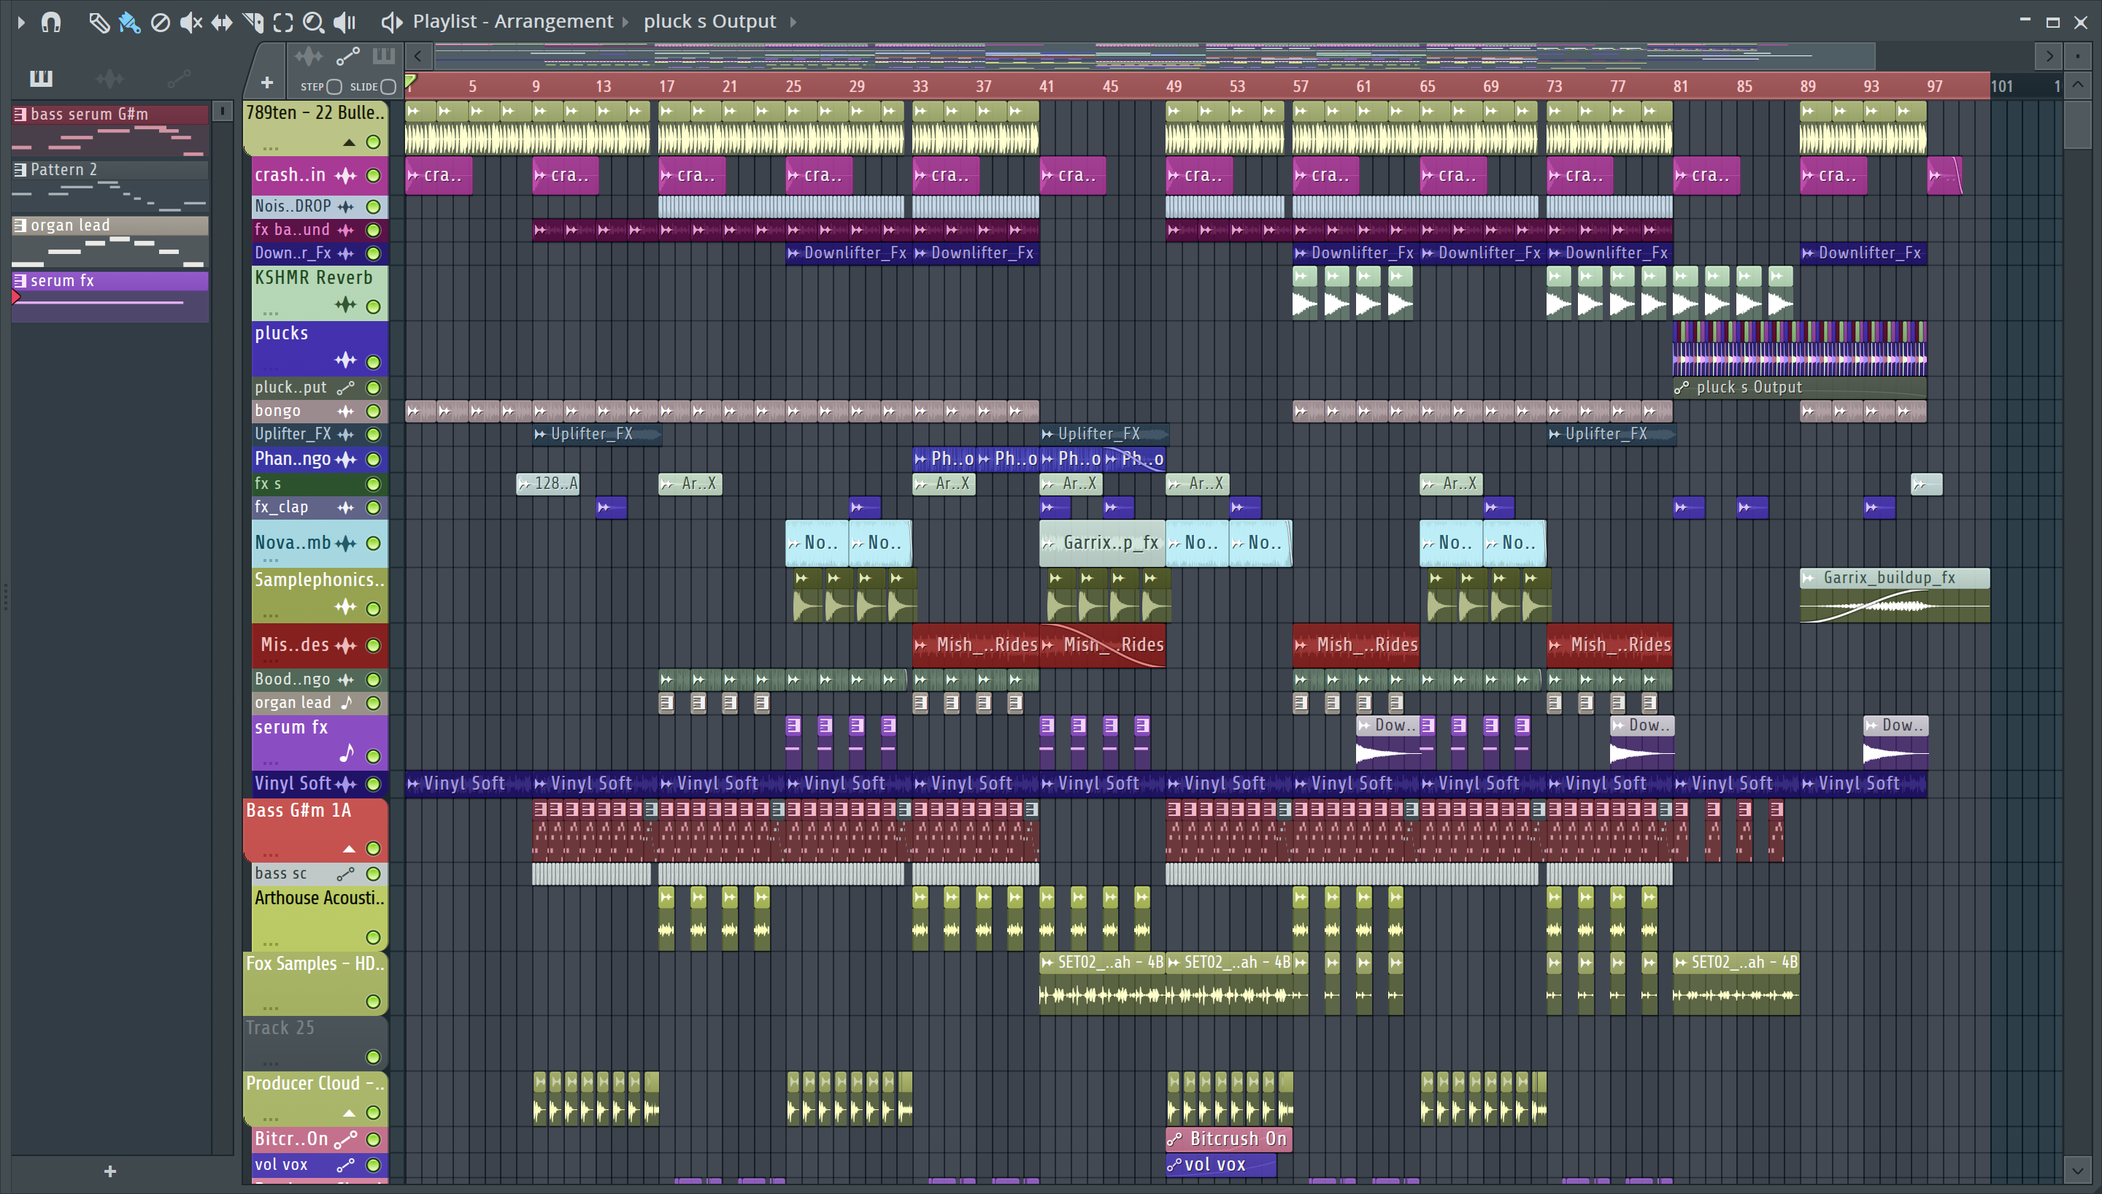
Task: Open Playlist - Arrangement breadcrumb
Action: coord(512,21)
